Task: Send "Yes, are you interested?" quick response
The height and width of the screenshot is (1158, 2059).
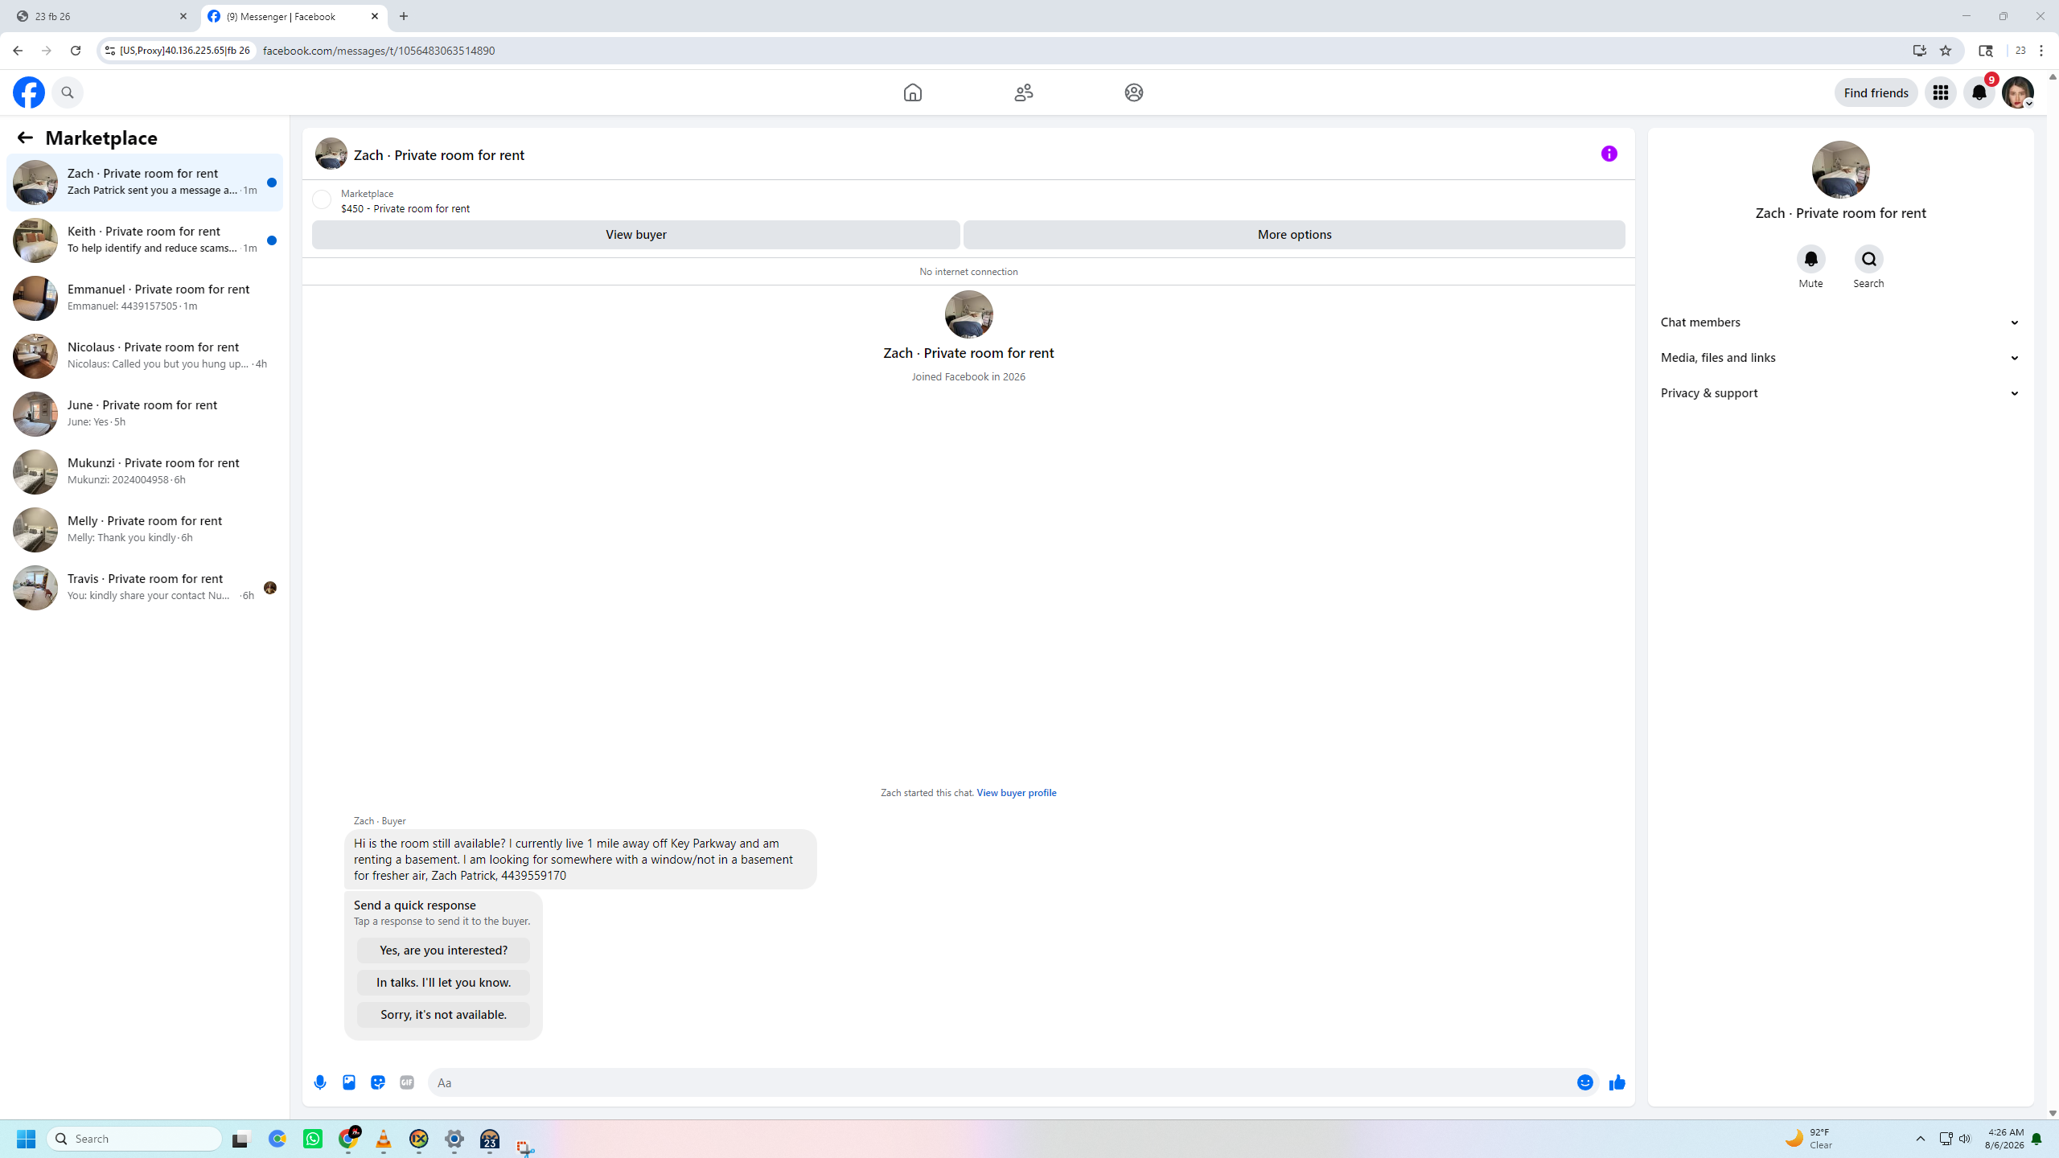Action: pyautogui.click(x=443, y=951)
